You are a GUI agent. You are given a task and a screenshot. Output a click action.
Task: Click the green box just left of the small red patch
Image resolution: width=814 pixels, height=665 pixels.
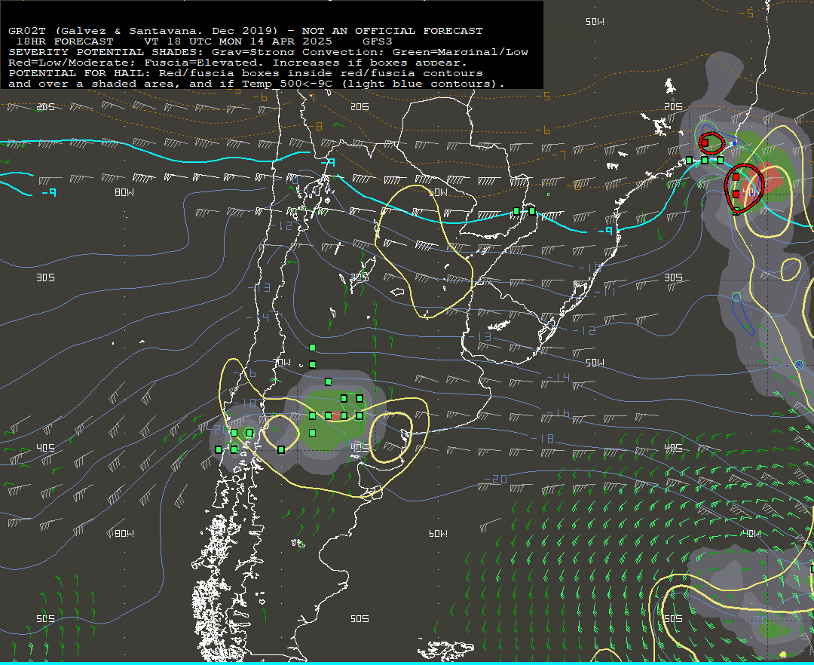point(328,415)
